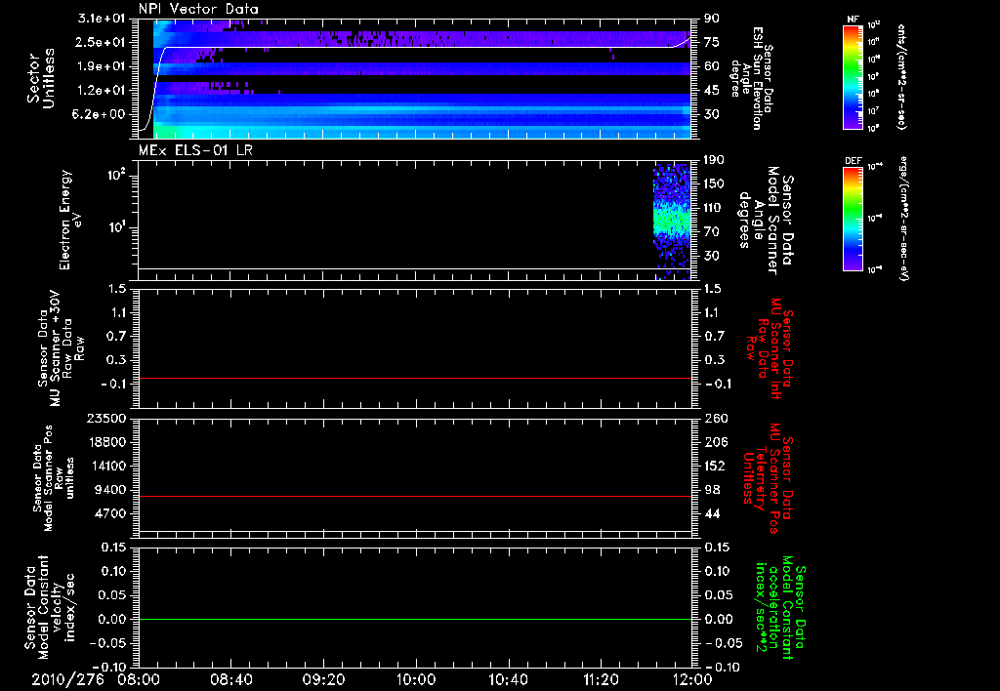Viewport: 1000px width, 691px height.
Task: Click the red 'MU Scanner Pos Telemetry' axis title
Action: coord(768,479)
